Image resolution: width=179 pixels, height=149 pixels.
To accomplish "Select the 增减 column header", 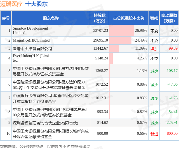I will [154, 18].
